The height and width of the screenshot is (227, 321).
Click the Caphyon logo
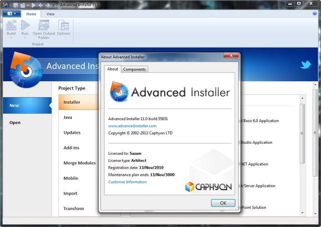click(x=209, y=187)
